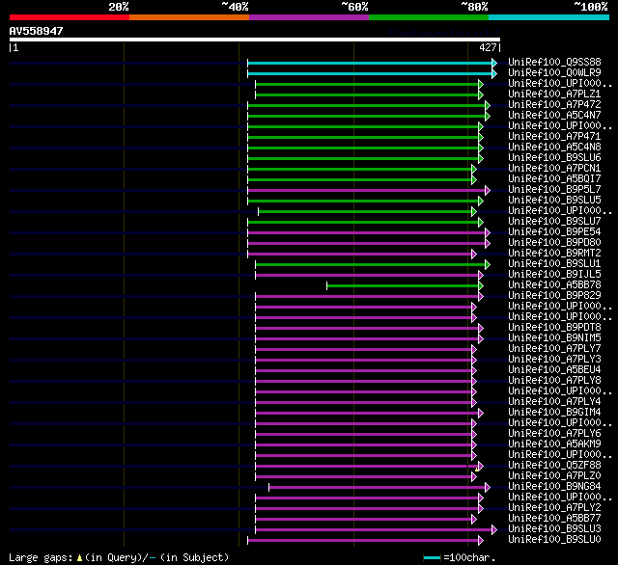Click the cyan alignment bar for Q0WLR9

[370, 73]
